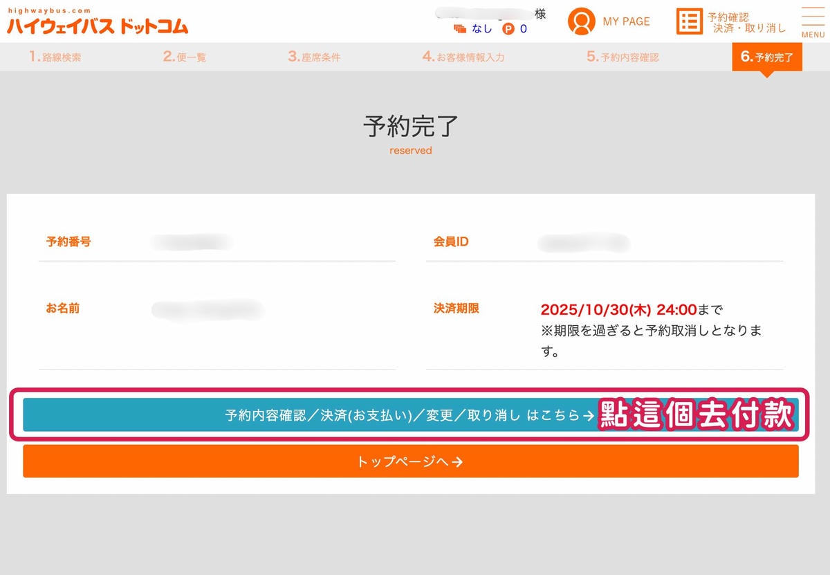Click the 決済期限 label

(456, 308)
